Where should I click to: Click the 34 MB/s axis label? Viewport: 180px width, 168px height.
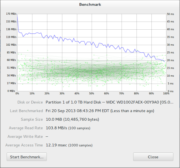click(x=11, y=76)
